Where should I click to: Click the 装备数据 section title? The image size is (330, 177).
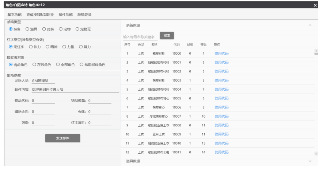point(133,25)
